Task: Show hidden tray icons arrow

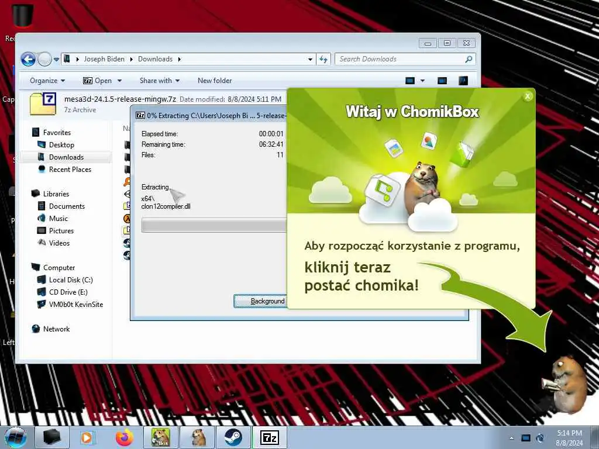Action: 511,438
